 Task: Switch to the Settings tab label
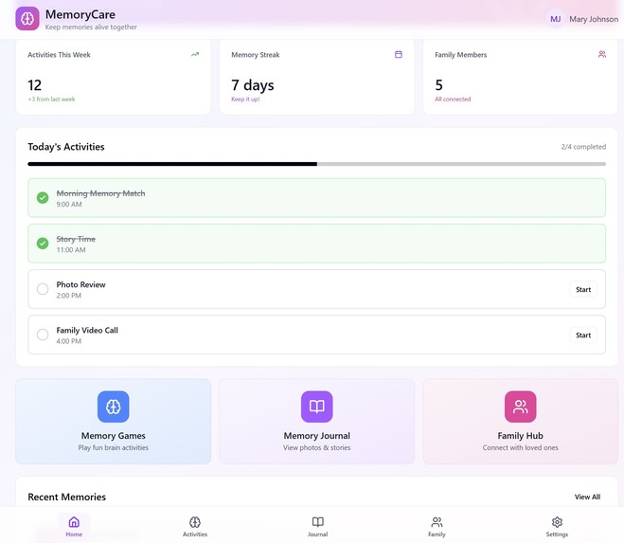pos(557,534)
